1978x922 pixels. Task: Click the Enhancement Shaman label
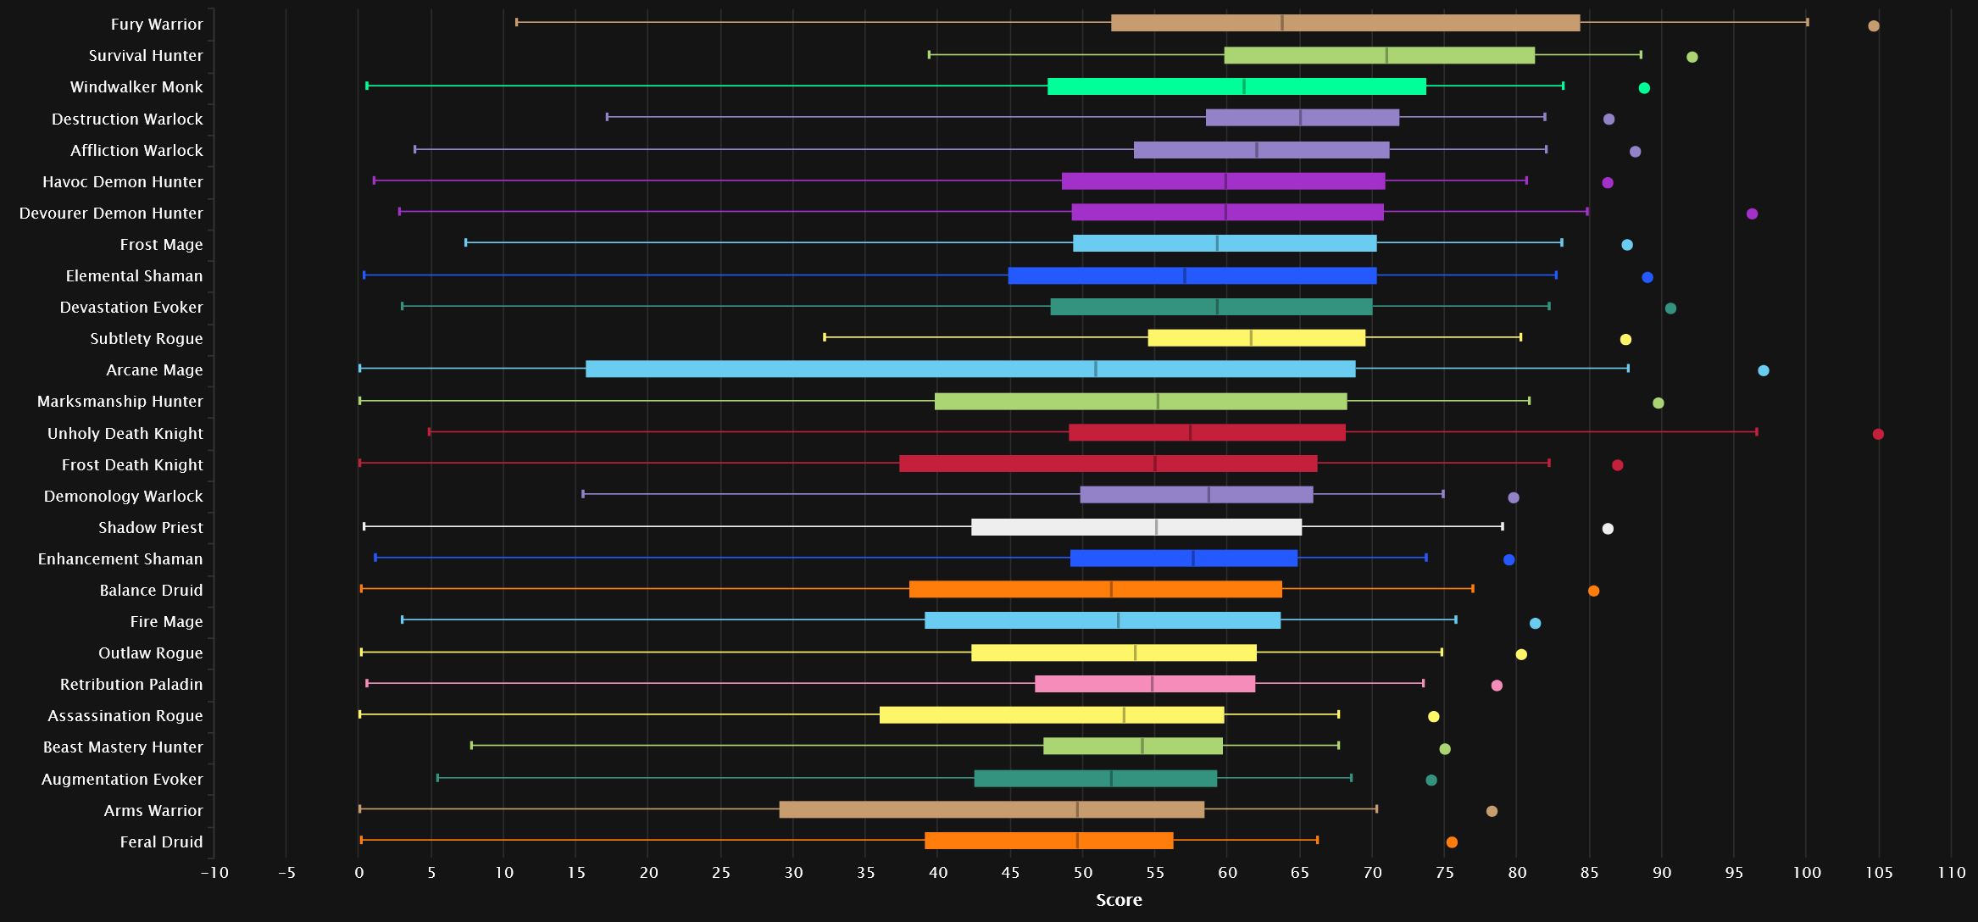(x=120, y=559)
